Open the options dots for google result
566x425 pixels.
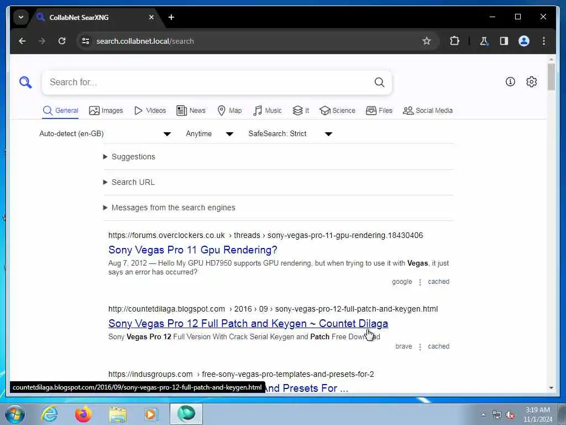[420, 282]
